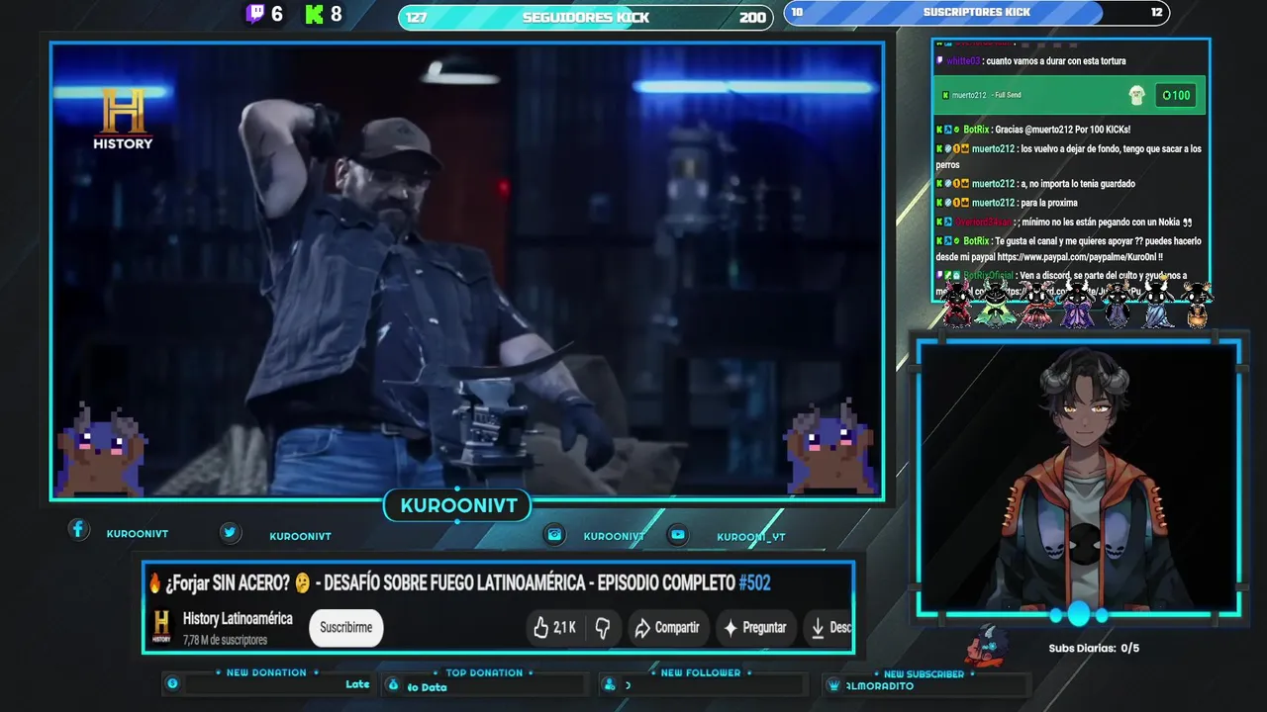Screen dimensions: 1267x712
Task: Click the 2,1 K like count
Action: [x=564, y=628]
